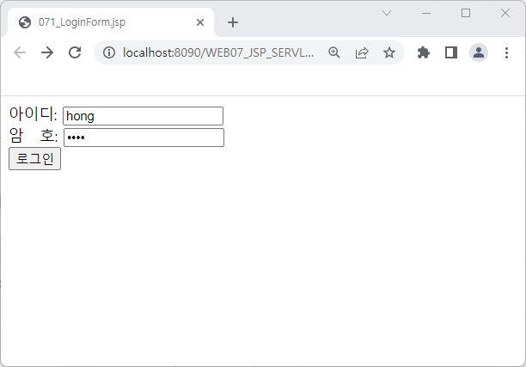Close the browser window

pos(505,13)
